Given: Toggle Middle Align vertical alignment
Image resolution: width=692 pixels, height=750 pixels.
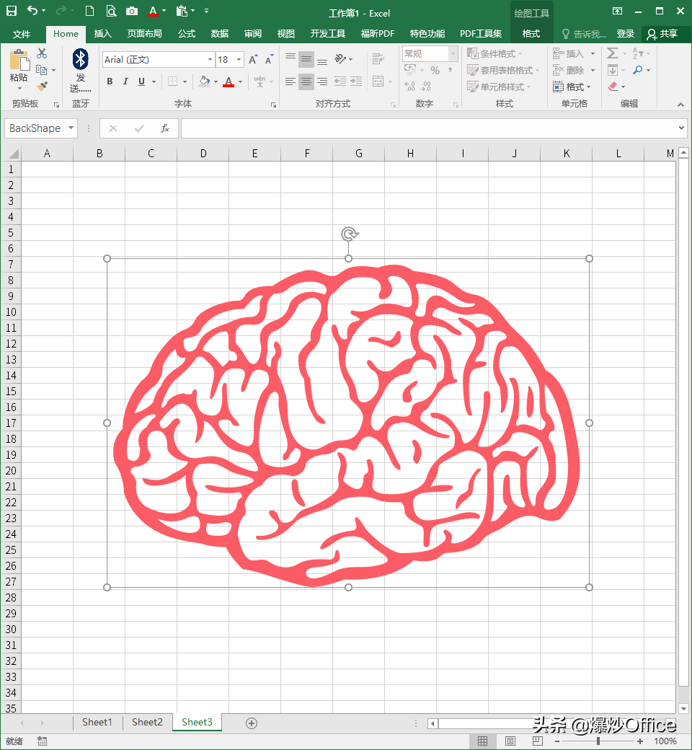Looking at the screenshot, I should coord(306,59).
